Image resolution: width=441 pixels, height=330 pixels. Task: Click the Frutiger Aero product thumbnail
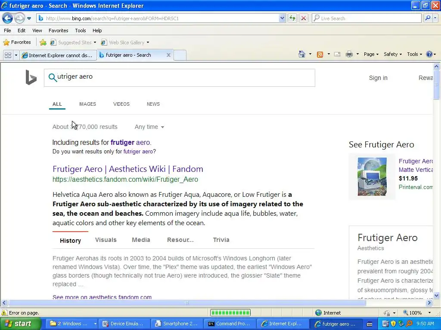point(372,177)
